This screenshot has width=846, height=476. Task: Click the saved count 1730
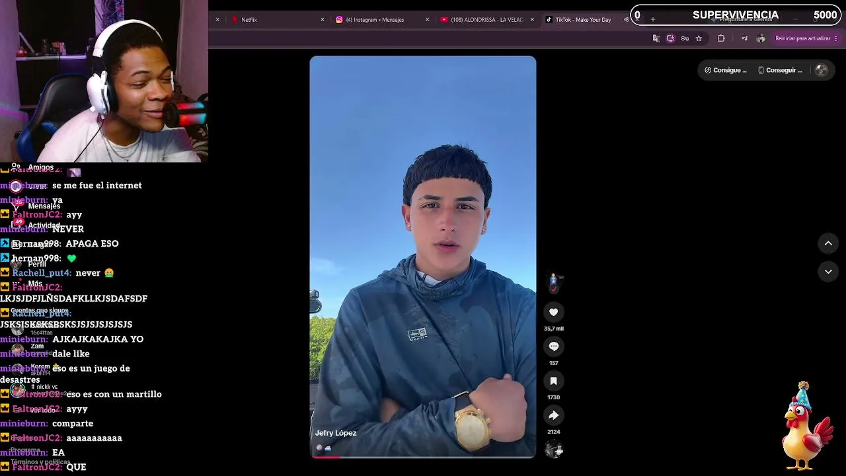click(554, 397)
